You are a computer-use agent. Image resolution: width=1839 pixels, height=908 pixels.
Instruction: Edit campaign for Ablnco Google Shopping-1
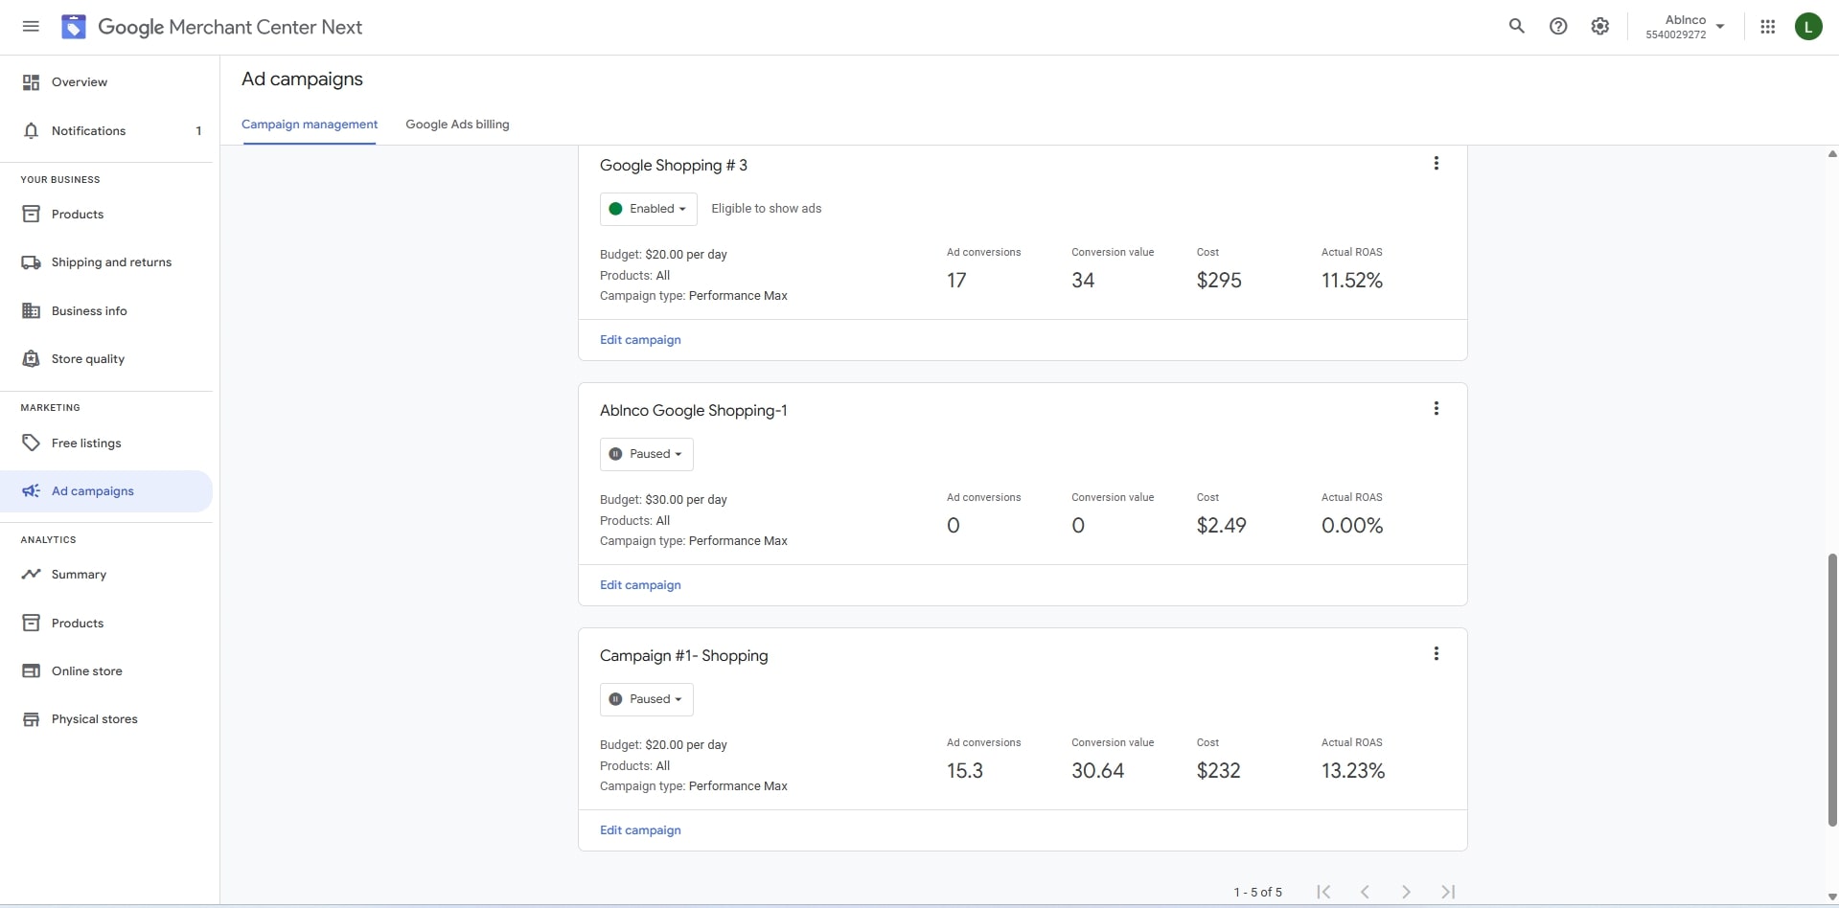(640, 585)
